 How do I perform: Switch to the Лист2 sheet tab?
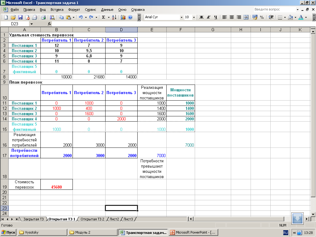(x=114, y=219)
